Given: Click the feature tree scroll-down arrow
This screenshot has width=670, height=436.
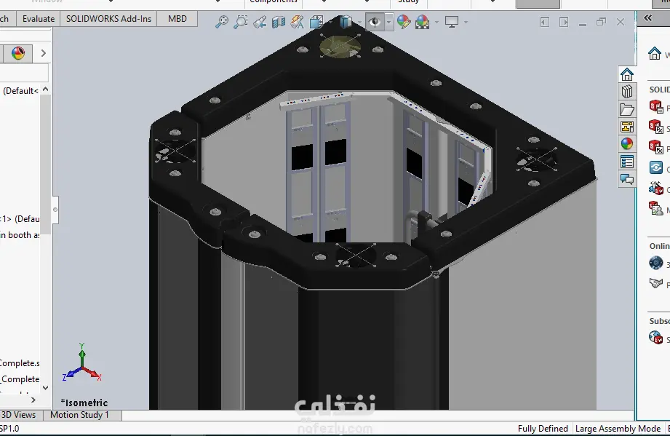Looking at the screenshot, I should 45,388.
